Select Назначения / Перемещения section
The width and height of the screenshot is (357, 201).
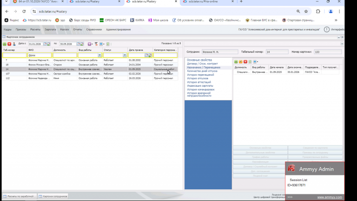tap(204, 67)
